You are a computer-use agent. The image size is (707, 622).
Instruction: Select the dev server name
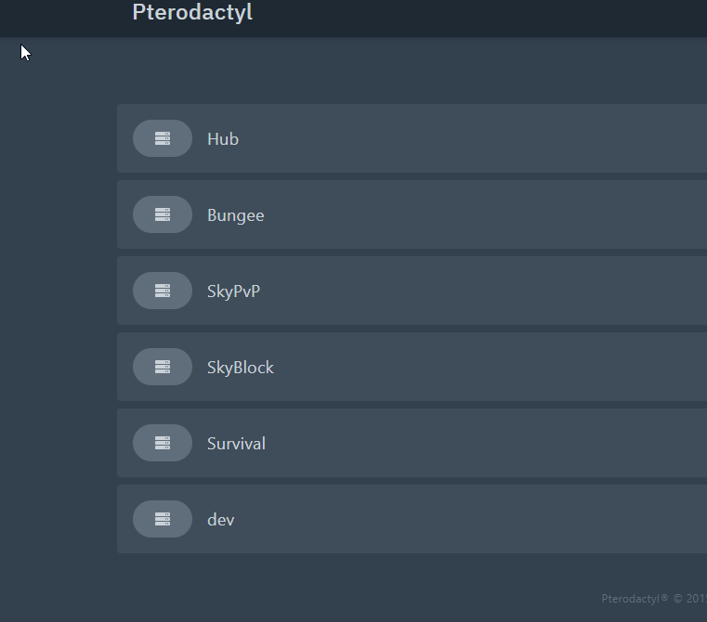(x=220, y=520)
